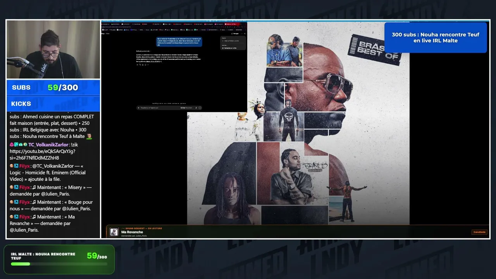Click the chat line mentioning « Misery »
Screen dimensions: 496x279
(x=51, y=191)
